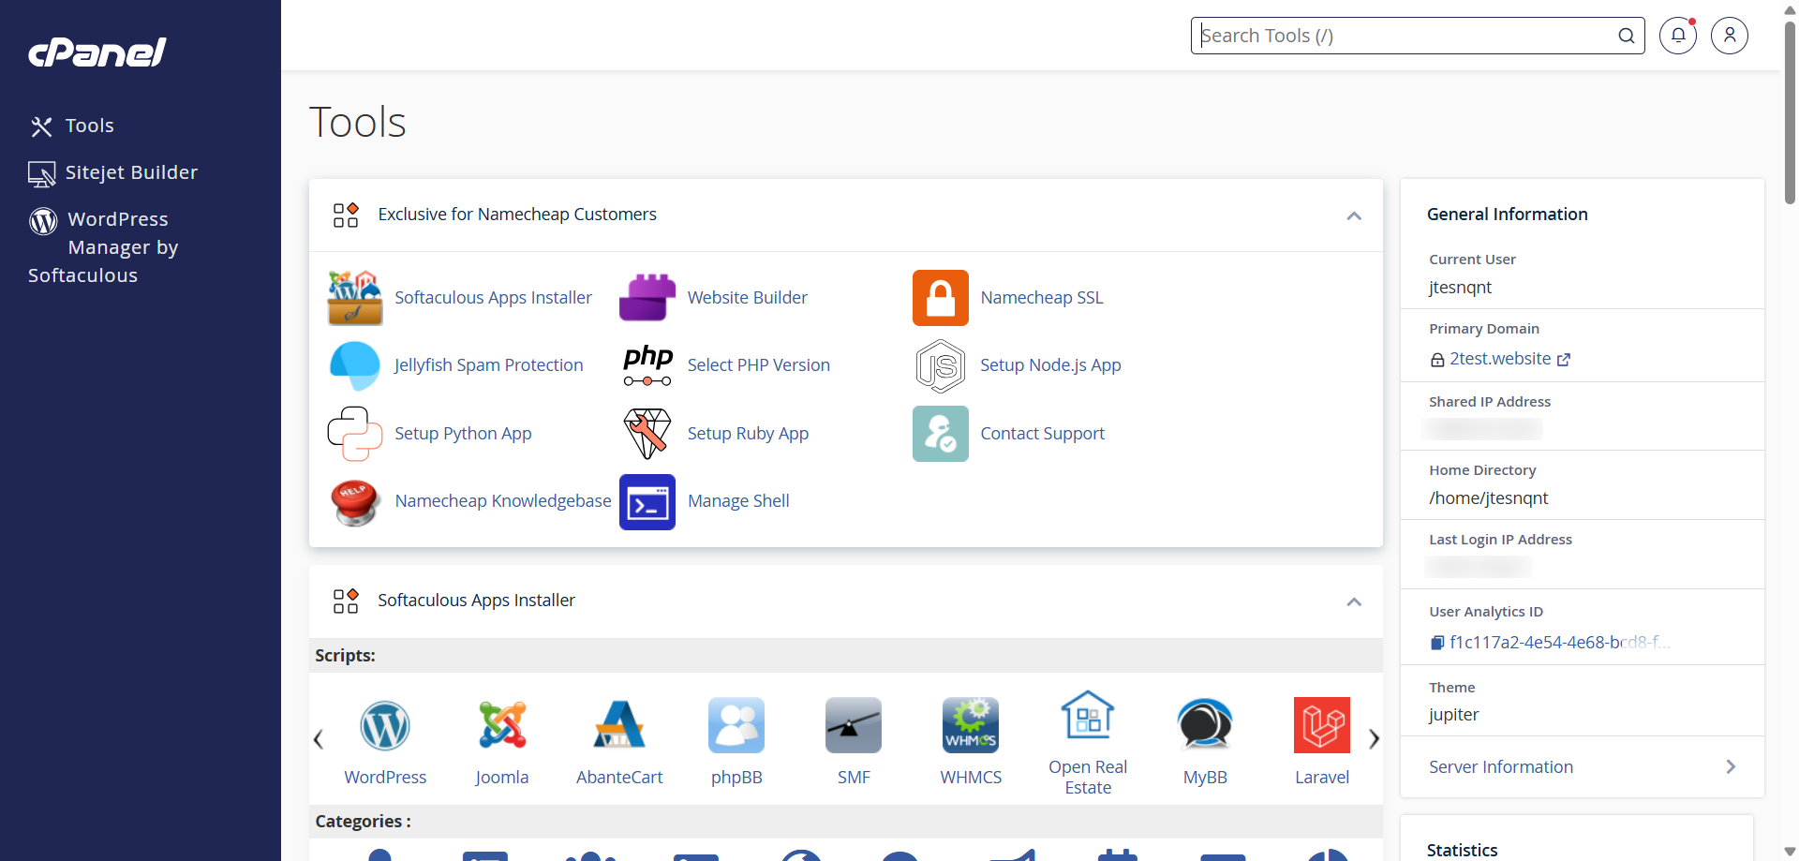Open Sitejet Builder in the sidebar
The height and width of the screenshot is (861, 1799).
click(113, 173)
